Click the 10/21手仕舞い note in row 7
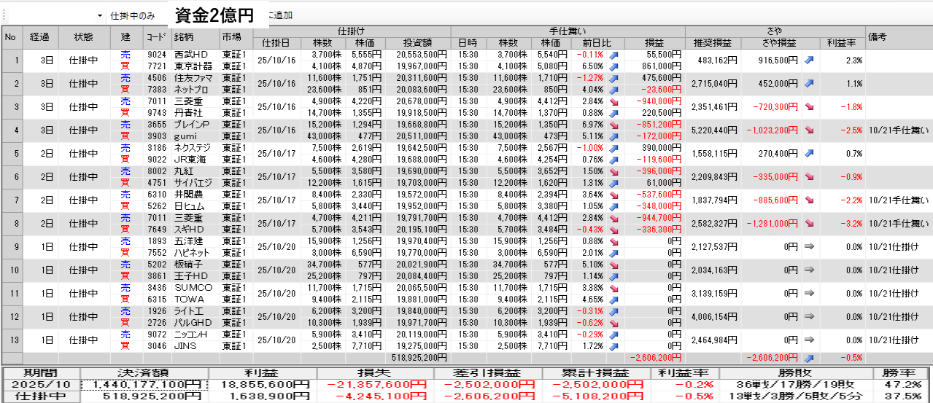The width and height of the screenshot is (933, 403). click(899, 200)
